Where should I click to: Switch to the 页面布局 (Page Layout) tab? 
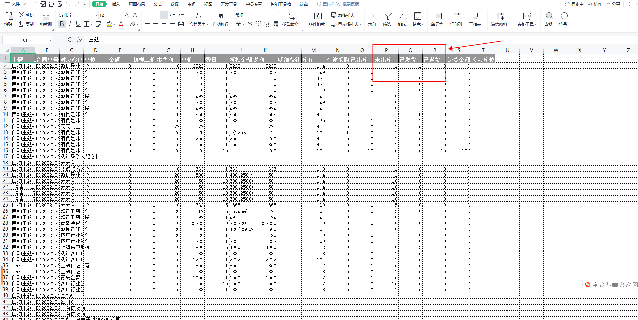point(137,4)
